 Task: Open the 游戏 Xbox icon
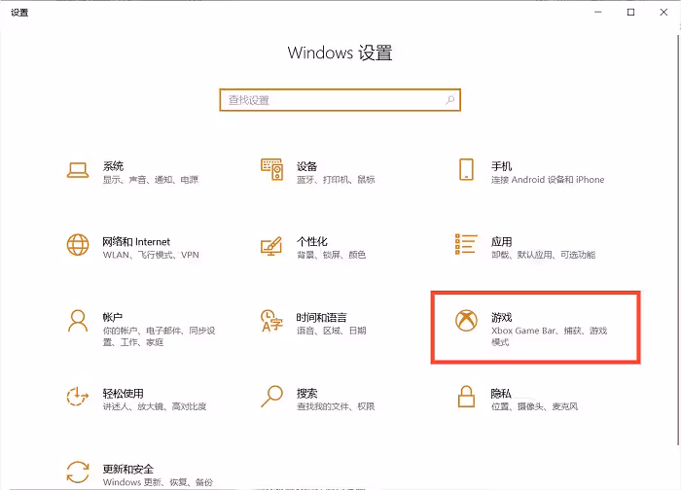pos(466,320)
